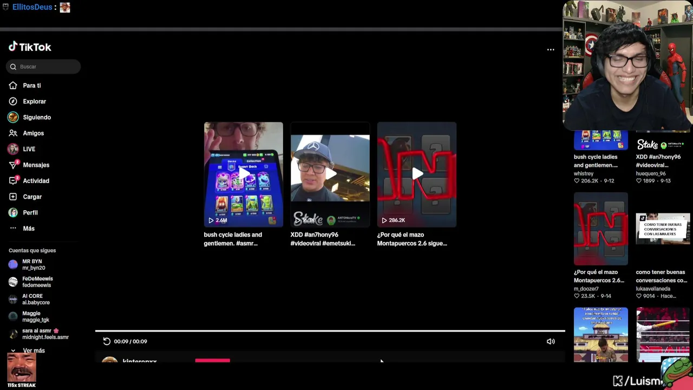Open the buenas conversaciones sidebar video
The width and height of the screenshot is (693, 390).
tap(663, 229)
